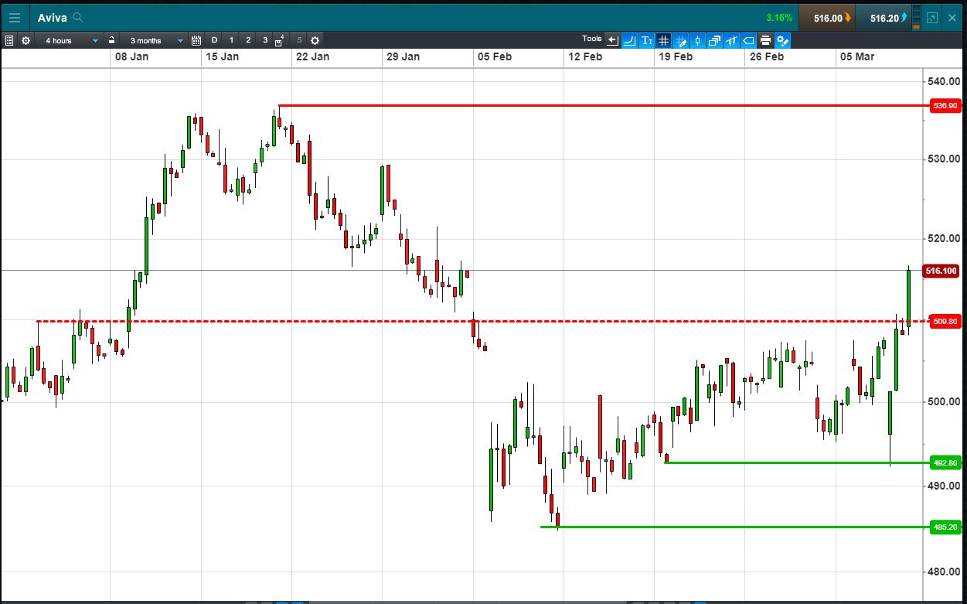Expand the 4 hours interval dropdown

pos(69,40)
